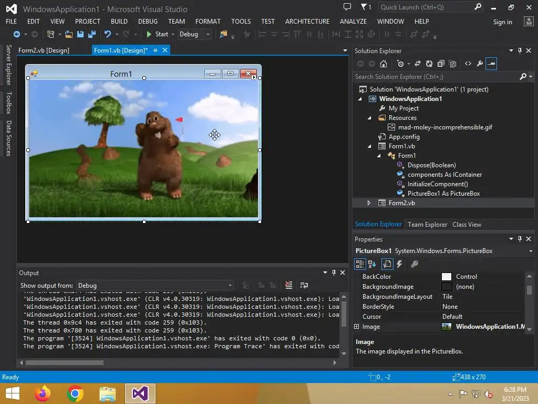Toggle the Properties view button in Properties panel
The height and width of the screenshot is (404, 538).
[387, 264]
